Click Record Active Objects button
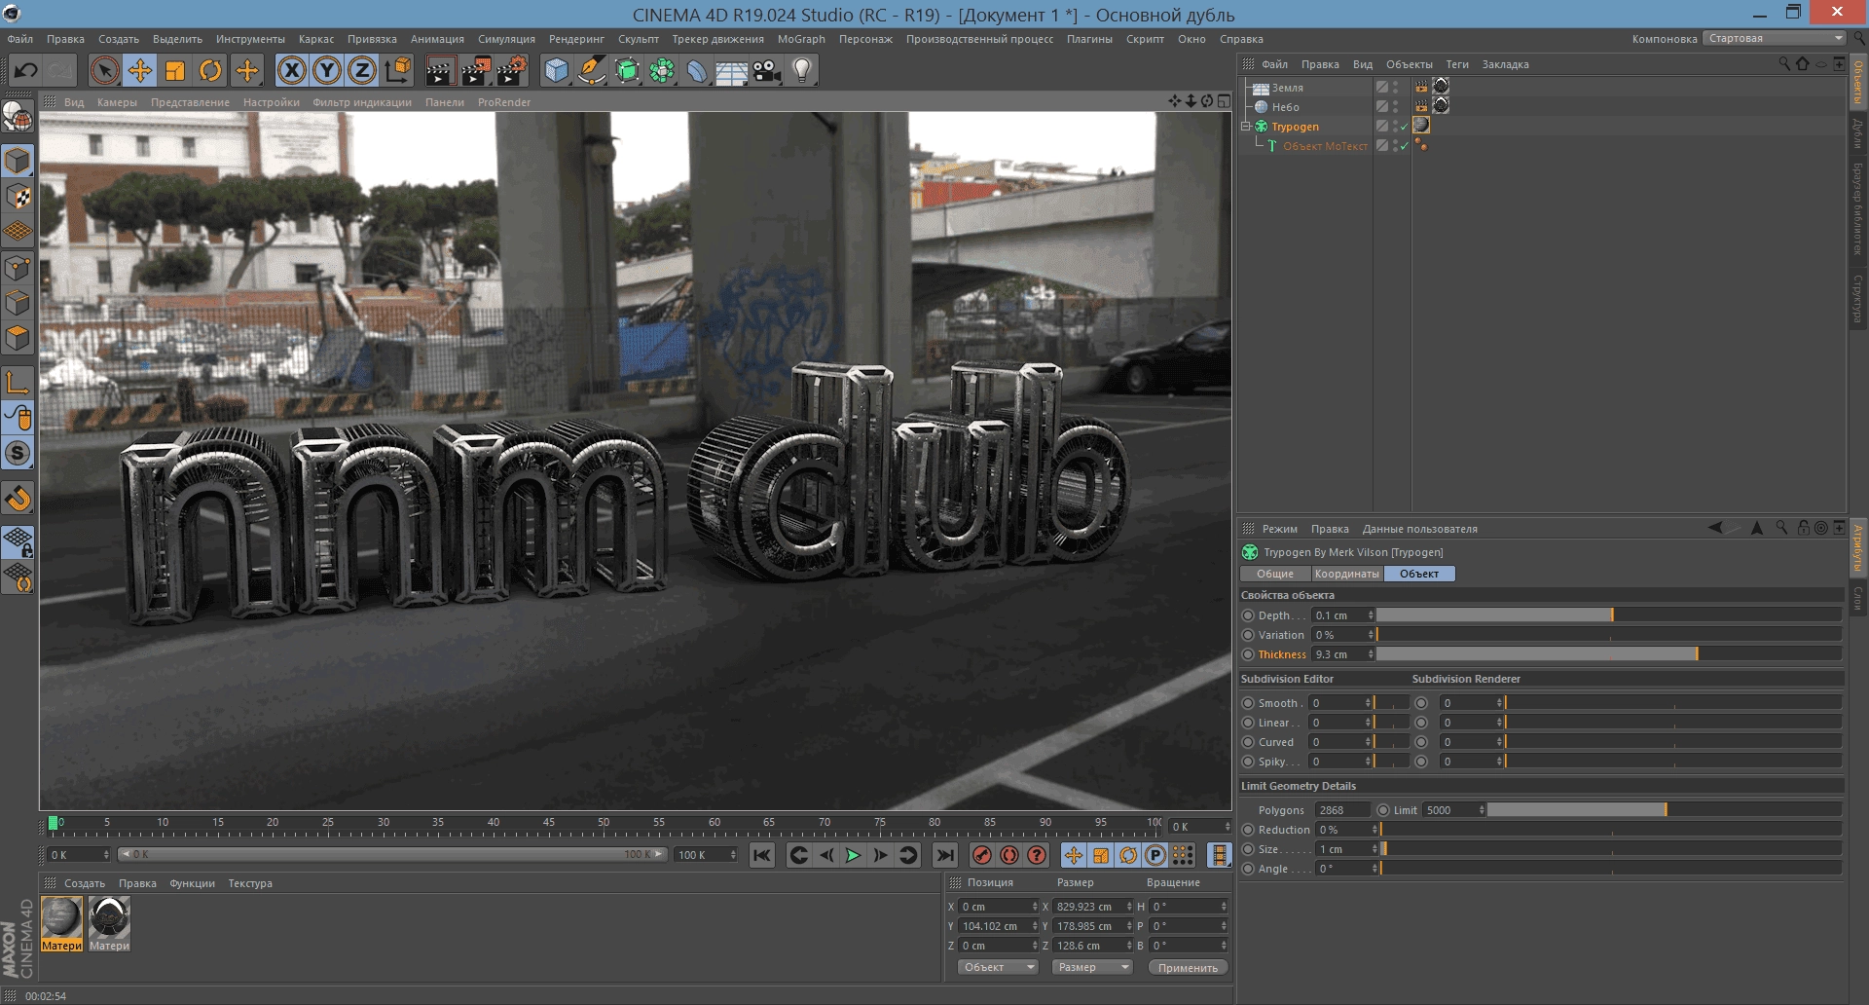Viewport: 1869px width, 1005px height. (x=982, y=855)
